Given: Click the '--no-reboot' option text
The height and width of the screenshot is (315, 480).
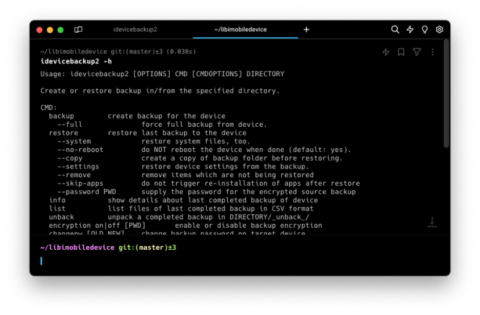Looking at the screenshot, I should pos(80,150).
